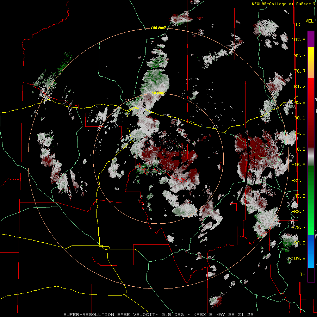The image size is (317, 317).
Task: Click the [KT] units label
Action: point(300,24)
